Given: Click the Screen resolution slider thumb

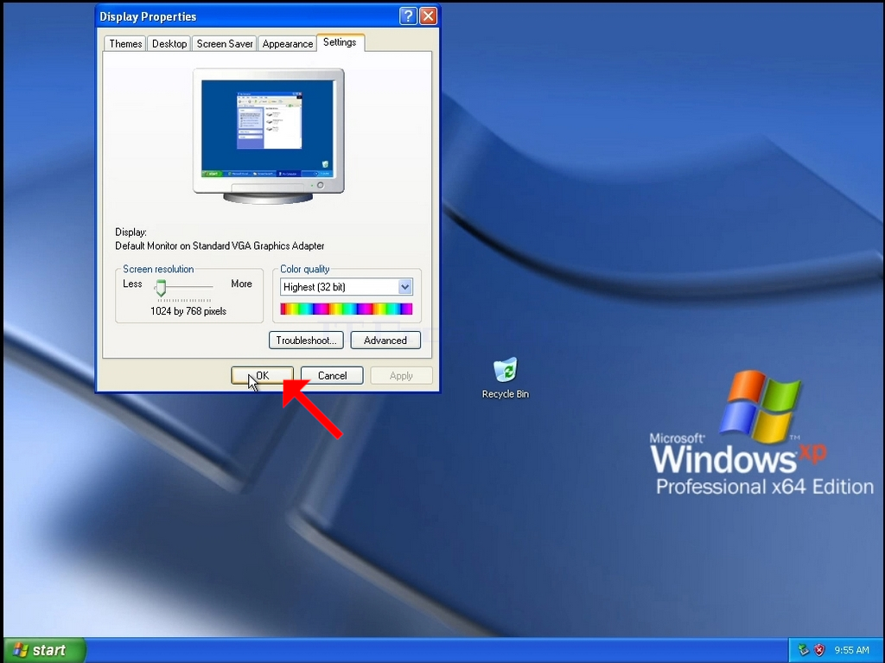Looking at the screenshot, I should (161, 288).
